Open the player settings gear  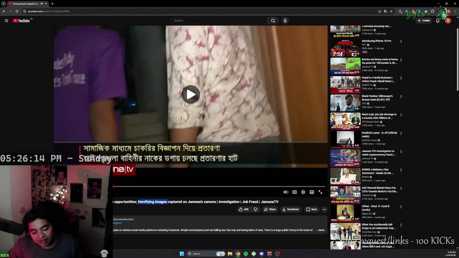303,192
